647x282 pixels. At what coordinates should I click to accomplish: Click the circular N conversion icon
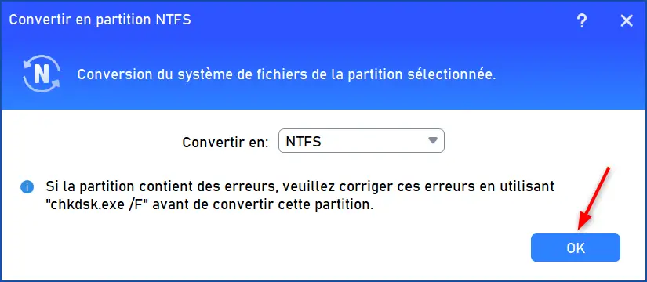pyautogui.click(x=42, y=74)
